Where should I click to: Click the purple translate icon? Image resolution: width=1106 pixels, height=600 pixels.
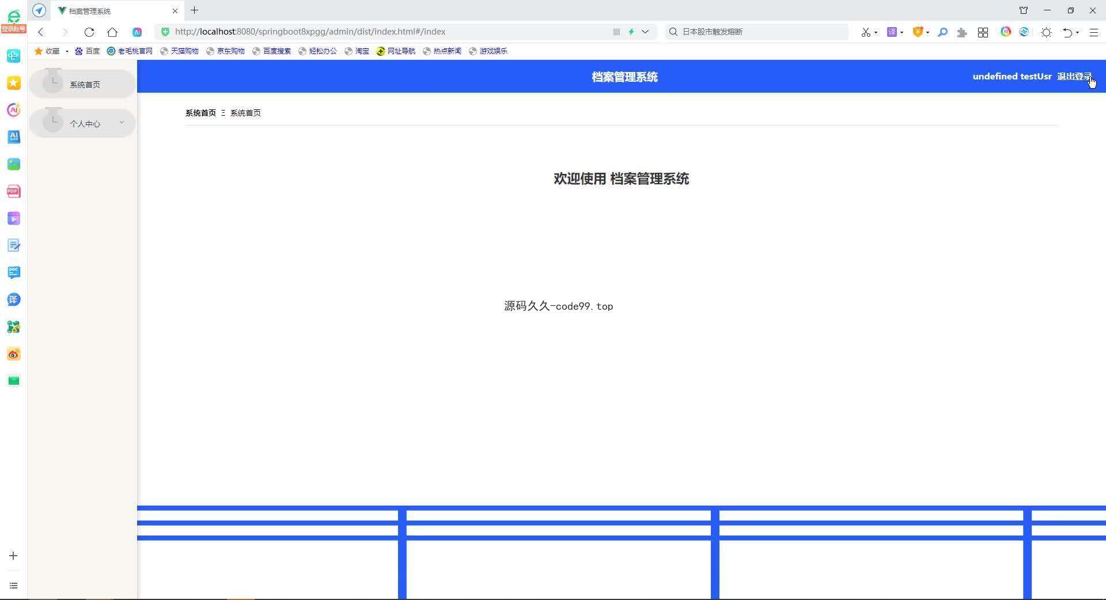892,32
